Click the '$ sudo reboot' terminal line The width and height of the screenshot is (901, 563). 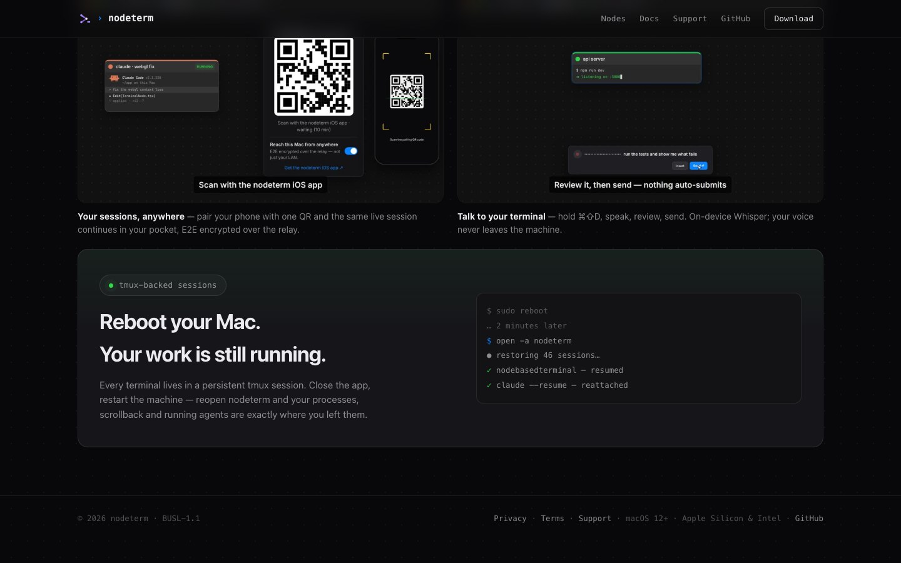[517, 311]
